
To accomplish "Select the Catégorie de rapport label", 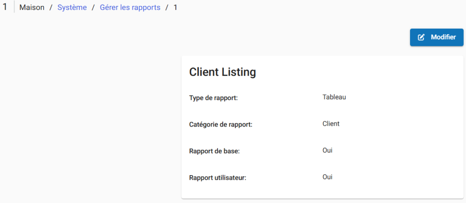I will (x=220, y=125).
